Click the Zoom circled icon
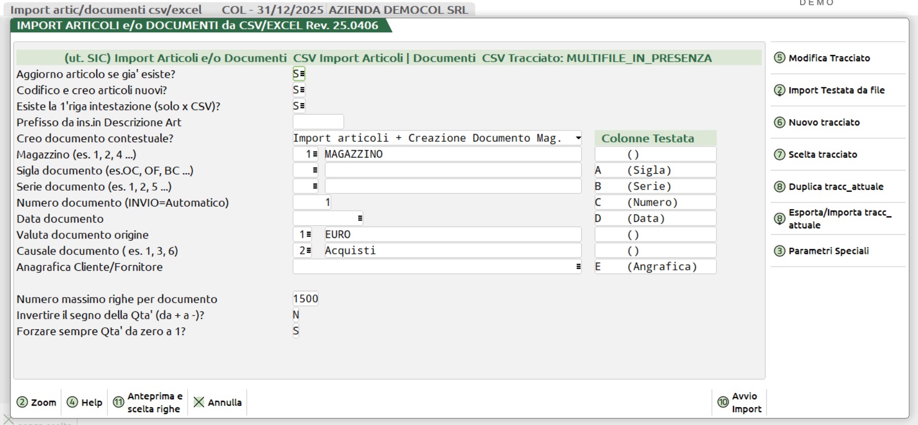918x425 pixels. coord(22,402)
